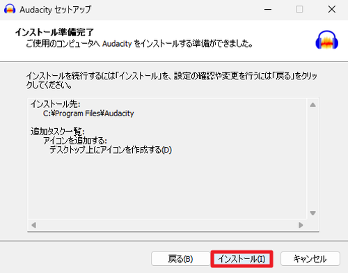Click the horizontal scroll left arrow

(34, 225)
